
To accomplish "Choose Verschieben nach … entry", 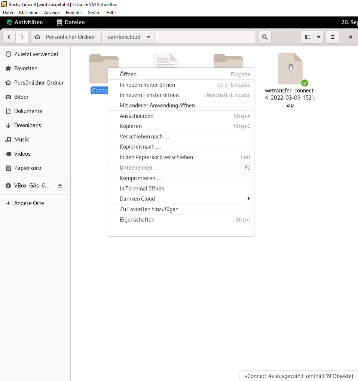I will point(181,137).
